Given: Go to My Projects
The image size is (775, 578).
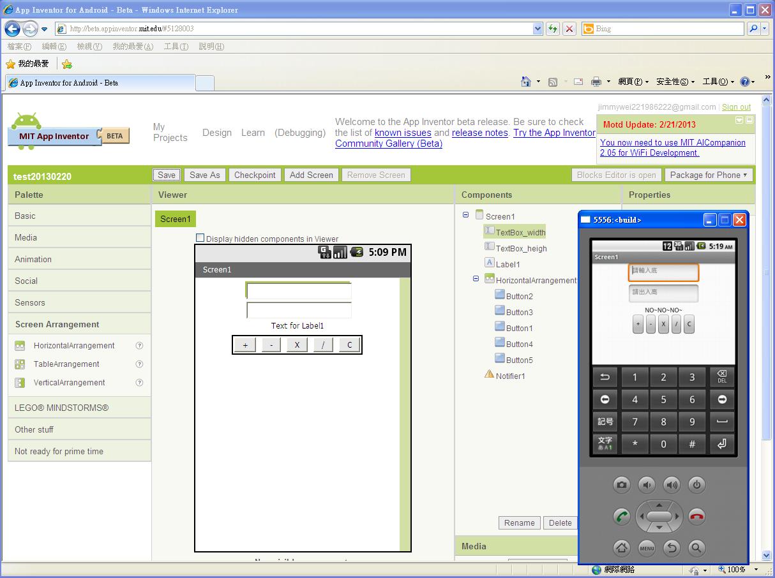Looking at the screenshot, I should coord(170,132).
